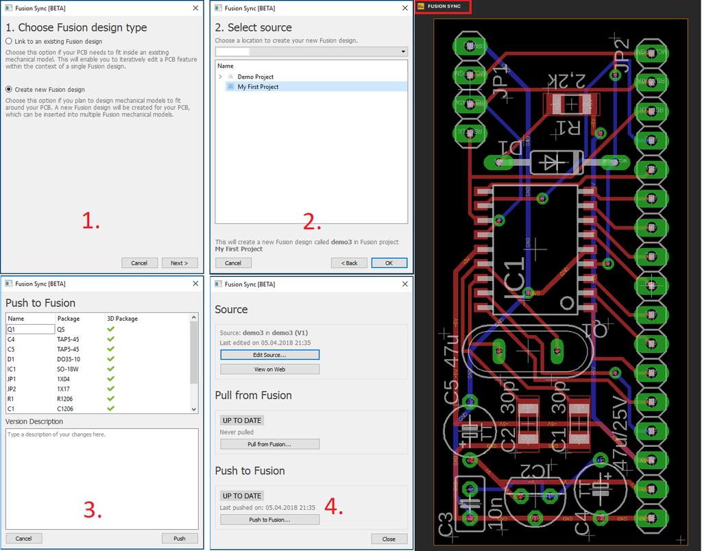Click the app icon in the Select source title bar
Viewport: 702px width, 551px height.
tap(218, 8)
